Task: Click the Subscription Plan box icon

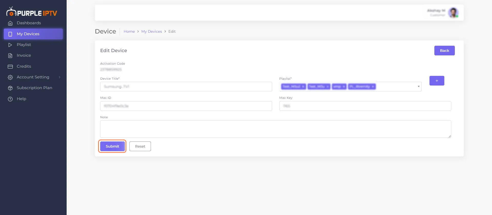Action: pos(10,88)
